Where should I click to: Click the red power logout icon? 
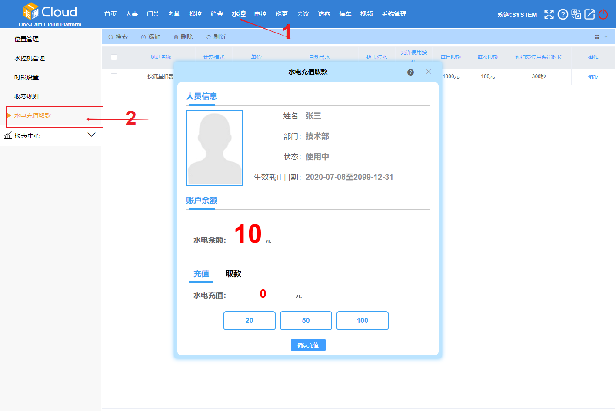[603, 14]
